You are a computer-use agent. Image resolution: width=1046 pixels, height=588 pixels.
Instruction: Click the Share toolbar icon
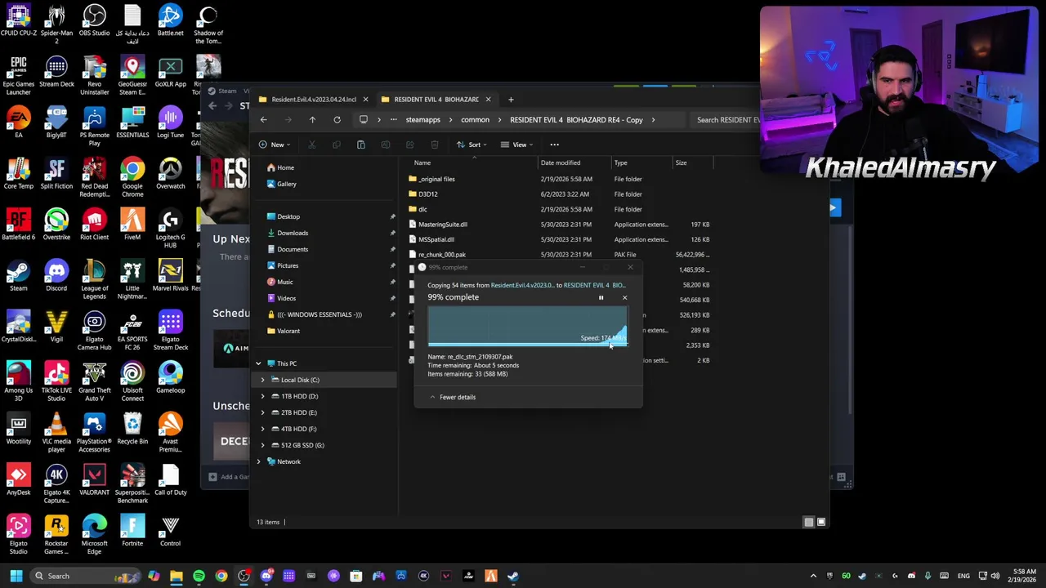[x=409, y=145]
